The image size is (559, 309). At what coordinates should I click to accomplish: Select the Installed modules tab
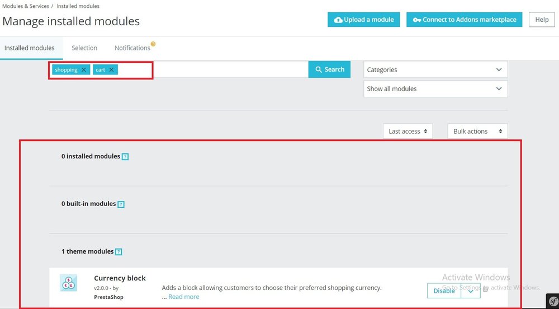30,48
